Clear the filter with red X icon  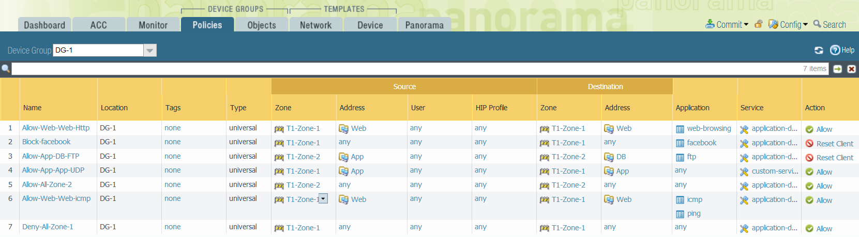tap(851, 69)
